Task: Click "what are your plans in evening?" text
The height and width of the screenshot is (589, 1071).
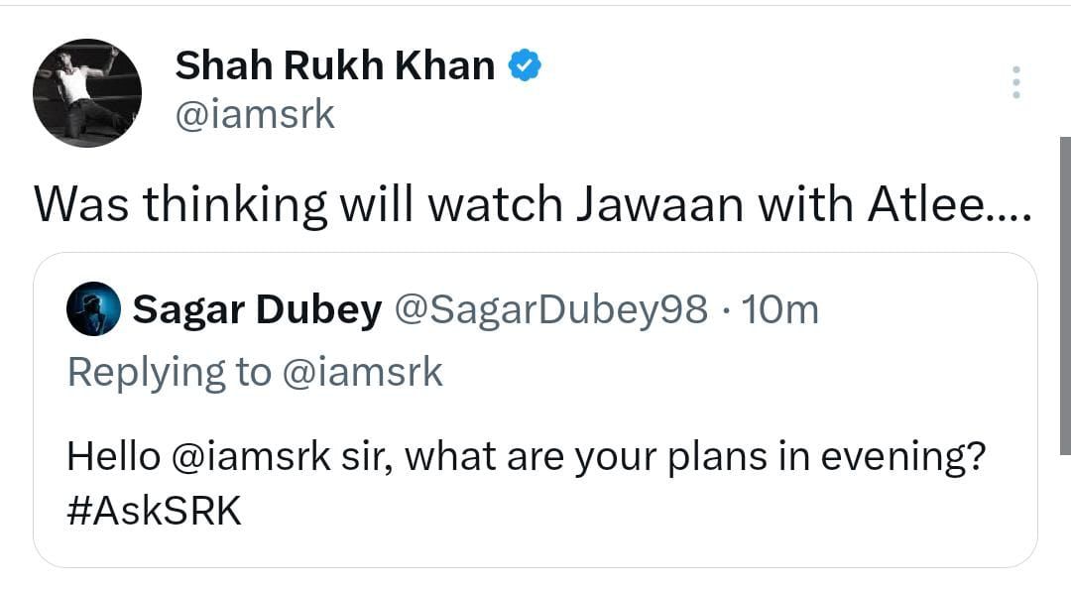Action: coord(695,457)
